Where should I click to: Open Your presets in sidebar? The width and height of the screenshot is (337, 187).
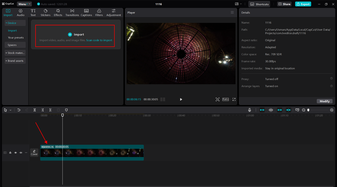pos(16,38)
